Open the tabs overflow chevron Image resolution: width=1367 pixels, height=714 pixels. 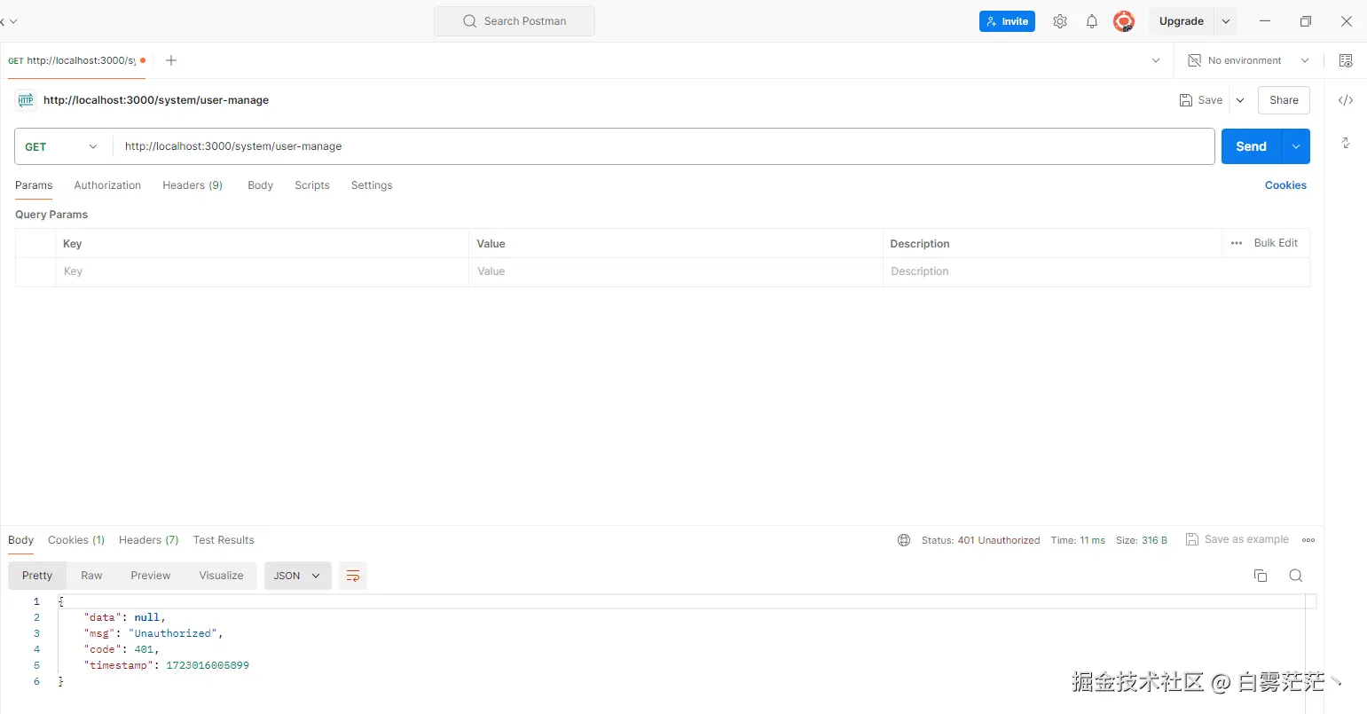coord(1156,60)
